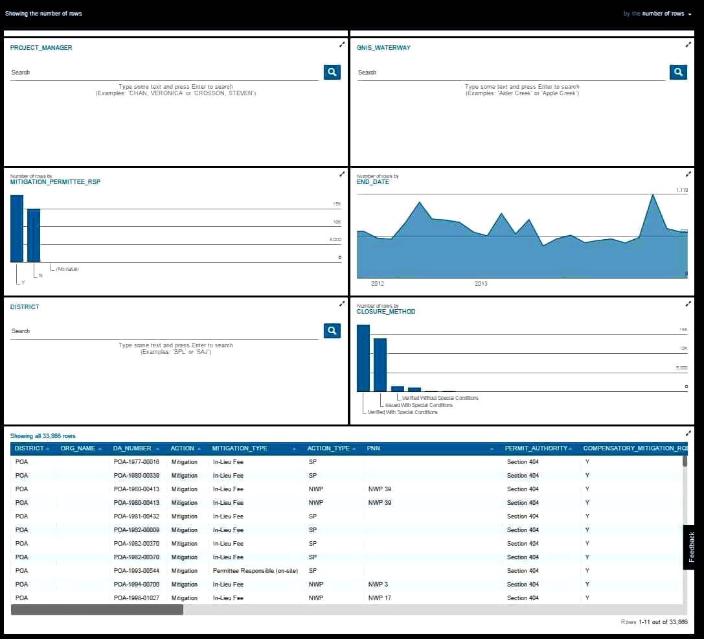The height and width of the screenshot is (639, 704).
Task: Open the Feedback side tab
Action: coord(692,547)
